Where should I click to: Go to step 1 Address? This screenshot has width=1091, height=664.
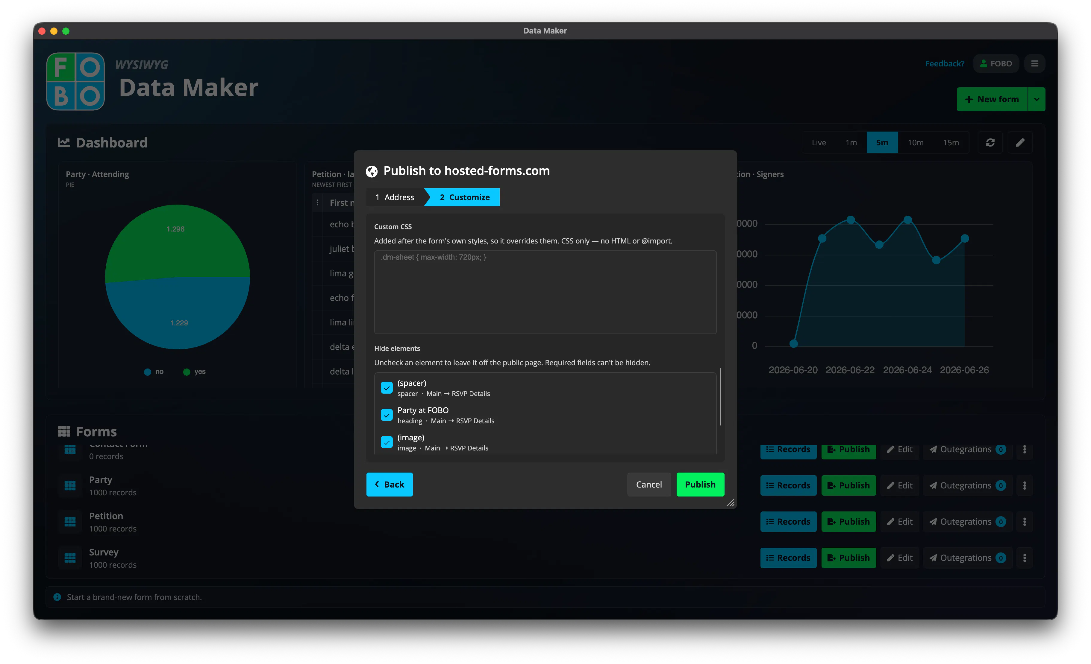pyautogui.click(x=395, y=197)
